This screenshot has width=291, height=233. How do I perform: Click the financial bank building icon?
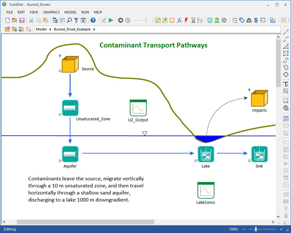217,20
